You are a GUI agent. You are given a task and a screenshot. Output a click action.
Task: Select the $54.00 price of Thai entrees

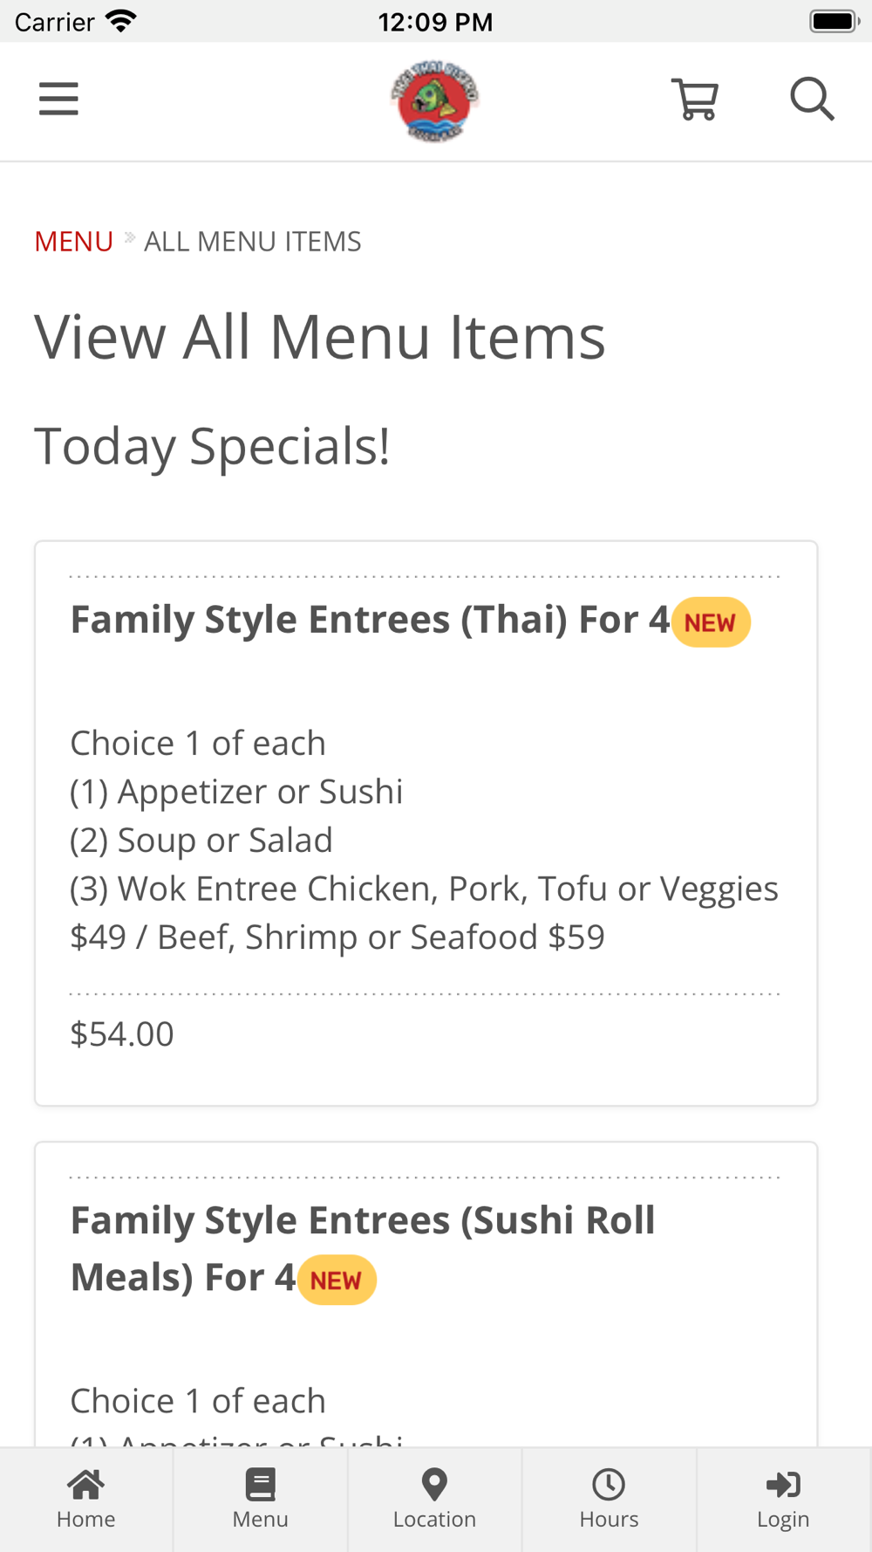[x=122, y=1034]
